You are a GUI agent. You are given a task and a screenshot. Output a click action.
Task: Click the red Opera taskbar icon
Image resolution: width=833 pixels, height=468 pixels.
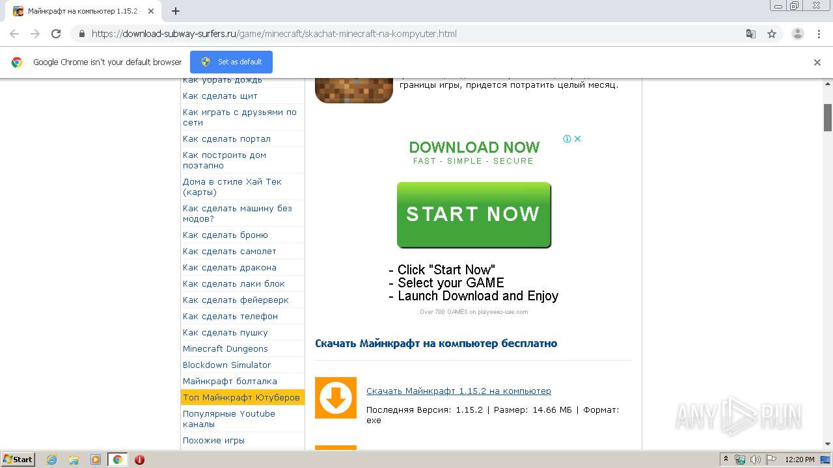click(x=139, y=460)
